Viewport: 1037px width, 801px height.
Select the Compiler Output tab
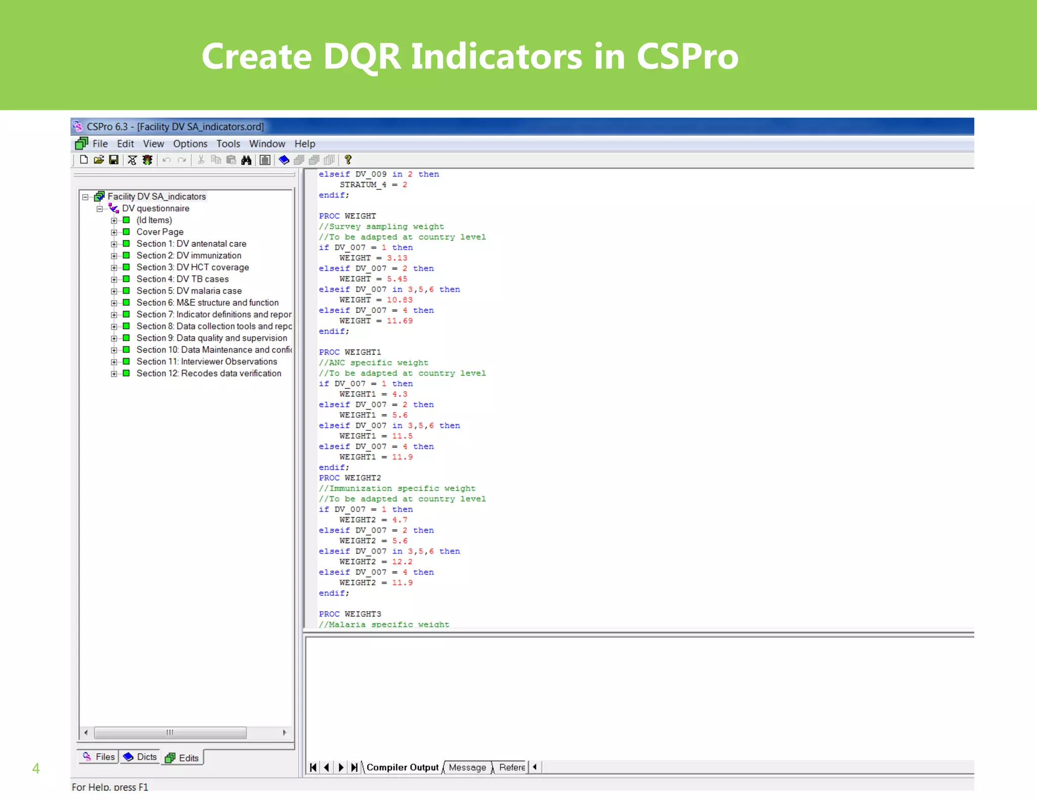[x=403, y=767]
